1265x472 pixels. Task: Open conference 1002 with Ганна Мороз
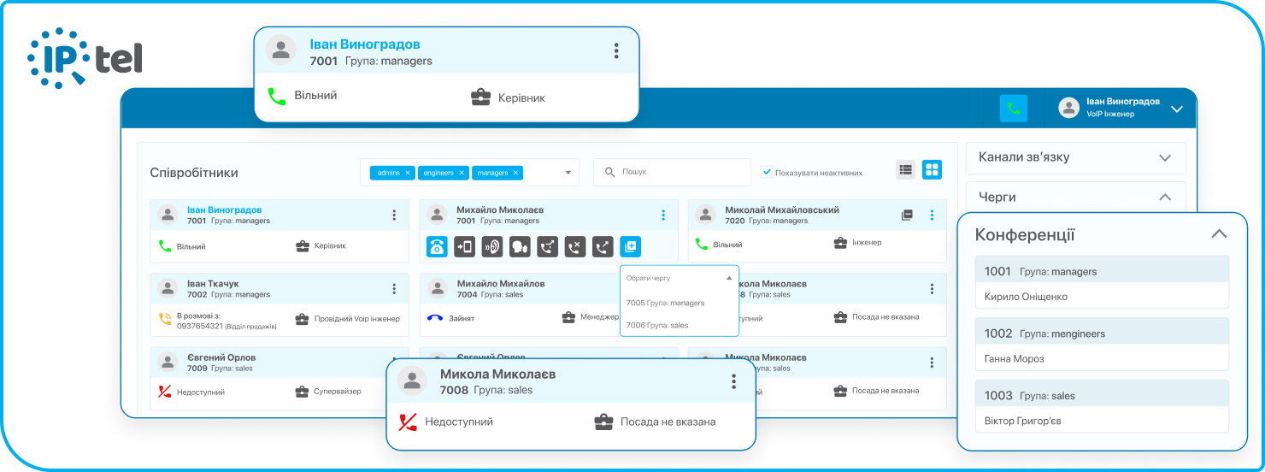coord(1102,345)
